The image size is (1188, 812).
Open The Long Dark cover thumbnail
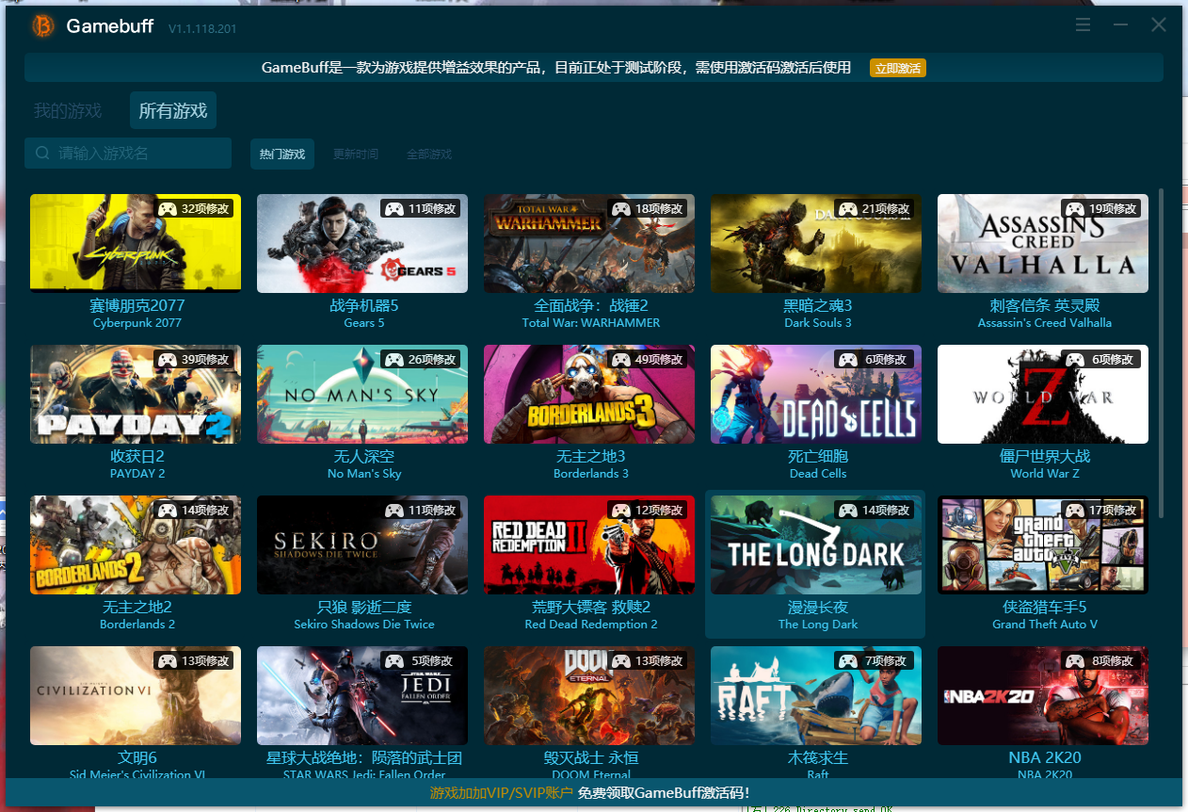(816, 544)
